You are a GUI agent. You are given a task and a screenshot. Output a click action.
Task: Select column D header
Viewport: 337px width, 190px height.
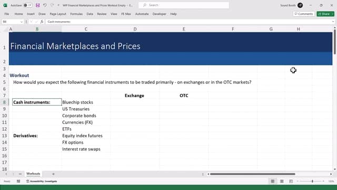135,29
